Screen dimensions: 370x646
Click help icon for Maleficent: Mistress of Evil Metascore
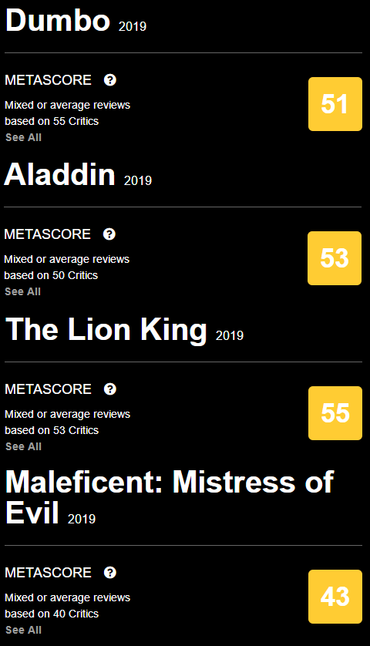(x=110, y=572)
